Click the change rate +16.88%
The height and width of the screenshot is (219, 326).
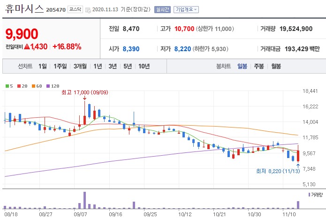click(x=67, y=46)
